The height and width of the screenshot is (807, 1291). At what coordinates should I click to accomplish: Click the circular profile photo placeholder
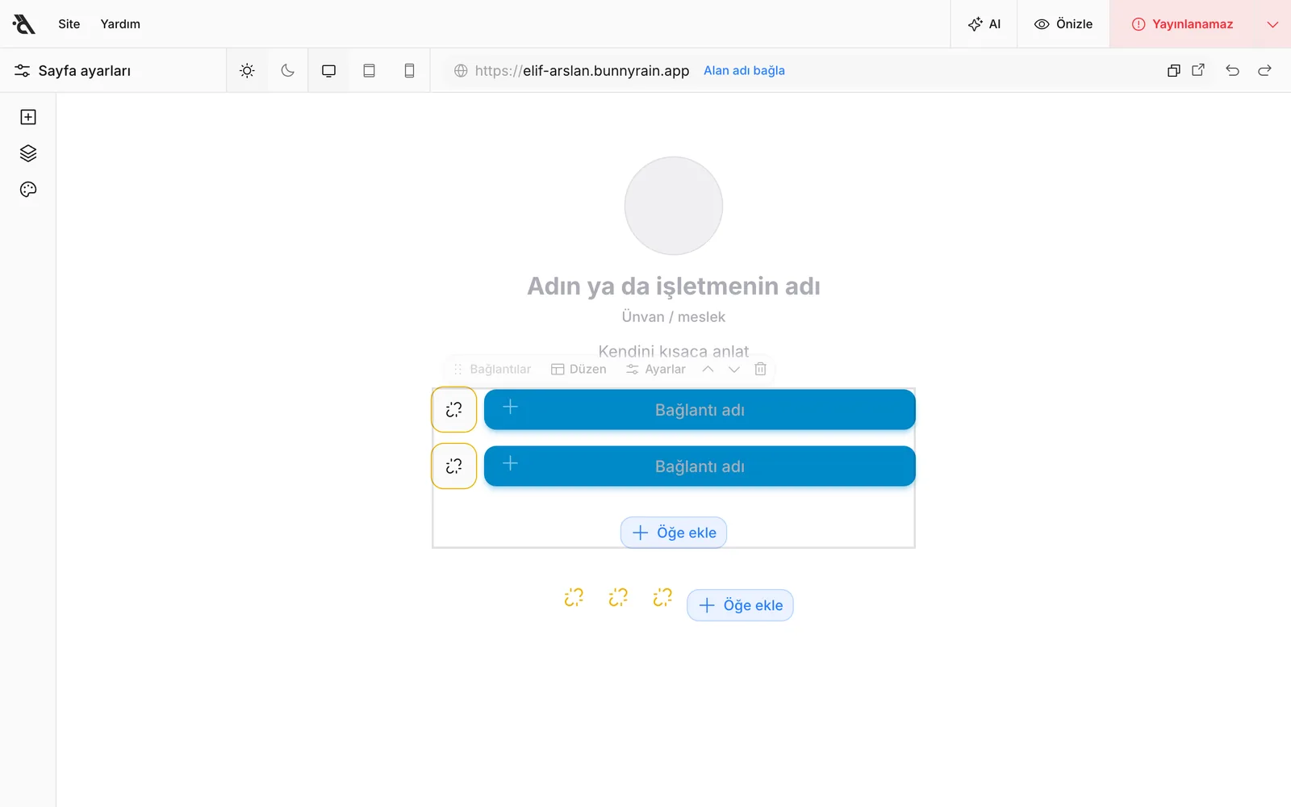pos(674,206)
